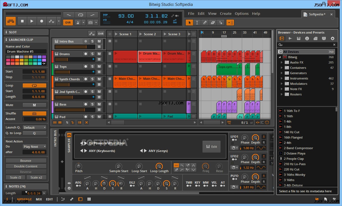
Task: Launch Scene 1
Action: 116,34
